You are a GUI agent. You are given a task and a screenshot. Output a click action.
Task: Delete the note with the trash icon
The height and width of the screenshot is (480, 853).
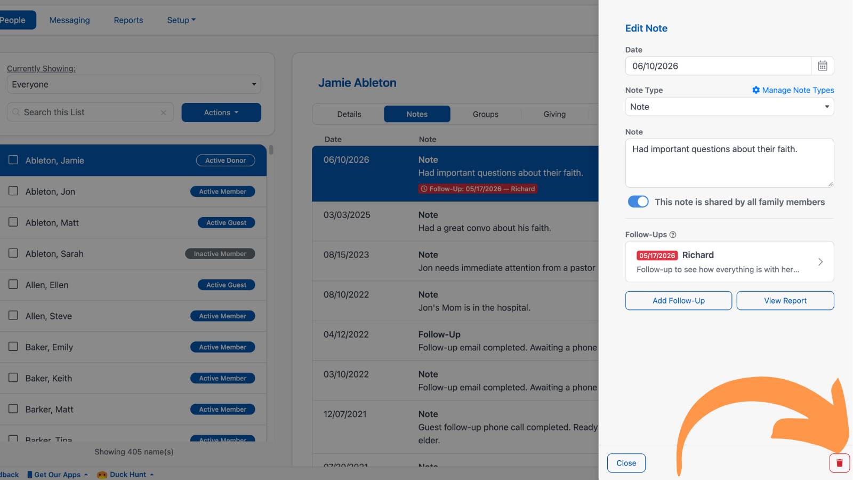click(x=839, y=463)
